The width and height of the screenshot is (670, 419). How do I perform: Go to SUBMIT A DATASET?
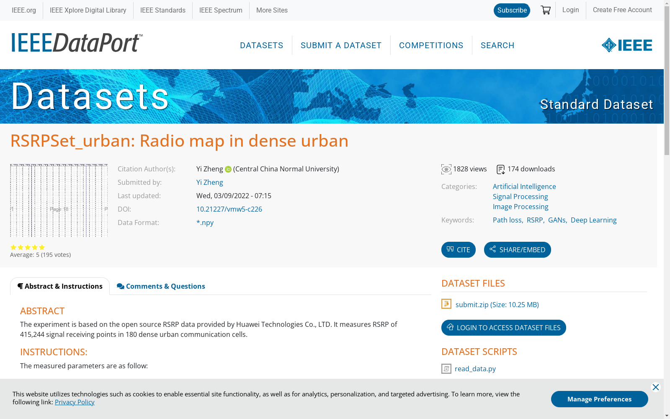(x=341, y=45)
